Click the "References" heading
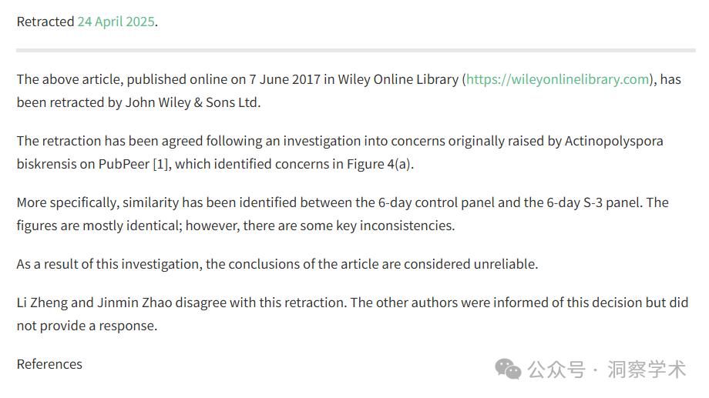The height and width of the screenshot is (398, 709). [49, 364]
